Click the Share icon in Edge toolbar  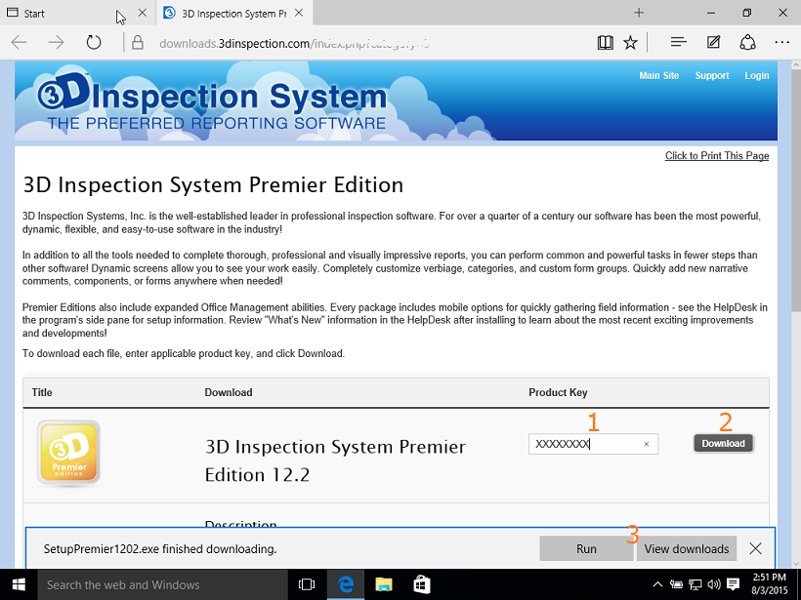coord(747,42)
